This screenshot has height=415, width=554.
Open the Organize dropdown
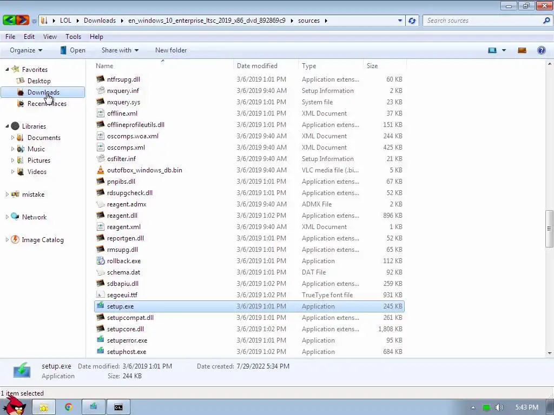(26, 50)
